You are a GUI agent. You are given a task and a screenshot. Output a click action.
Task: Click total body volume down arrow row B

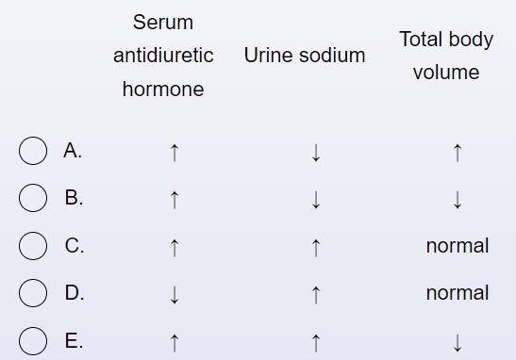click(458, 200)
